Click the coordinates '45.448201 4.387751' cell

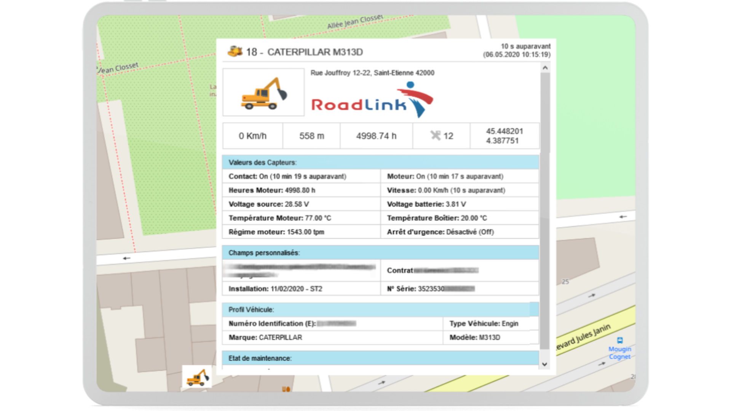(504, 136)
